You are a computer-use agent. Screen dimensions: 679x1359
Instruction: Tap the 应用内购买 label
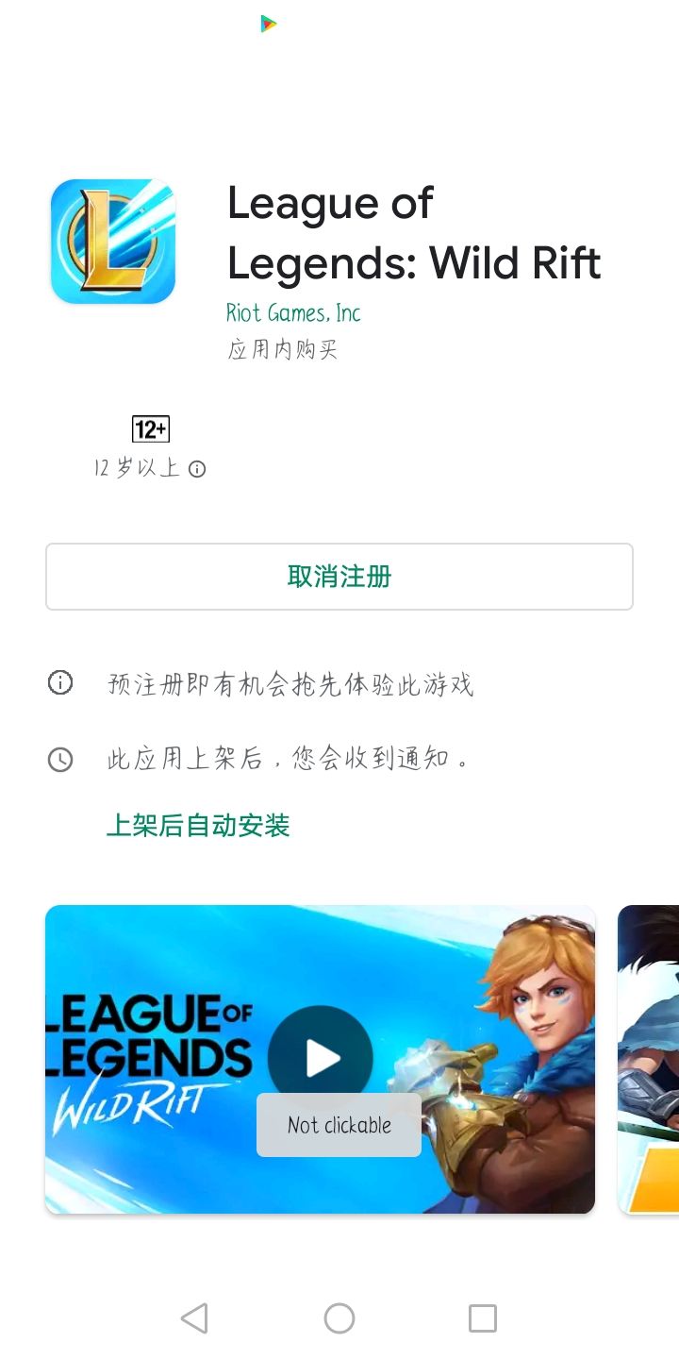coord(282,349)
